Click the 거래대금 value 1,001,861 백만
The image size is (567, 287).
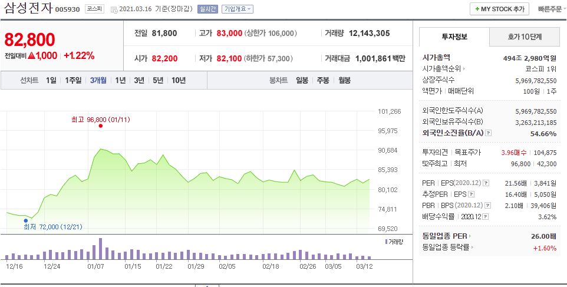(380, 58)
